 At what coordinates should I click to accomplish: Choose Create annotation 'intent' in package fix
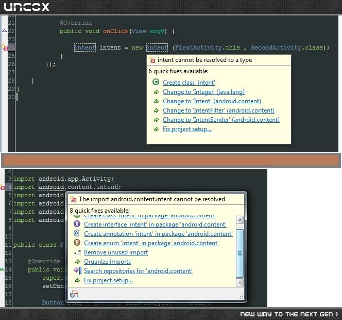pos(158,234)
